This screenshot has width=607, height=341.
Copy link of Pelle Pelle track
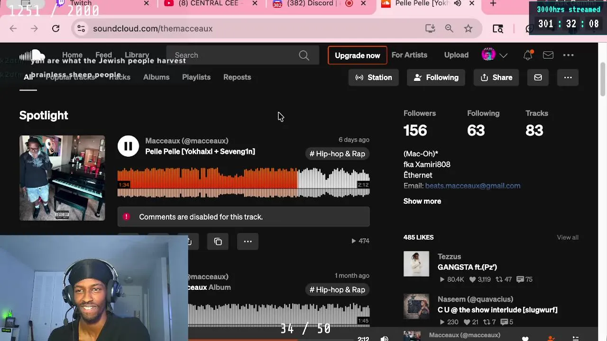[218, 242]
